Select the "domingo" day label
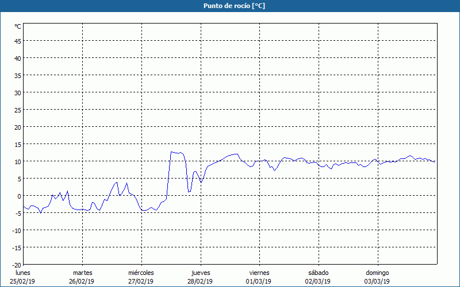 378,273
